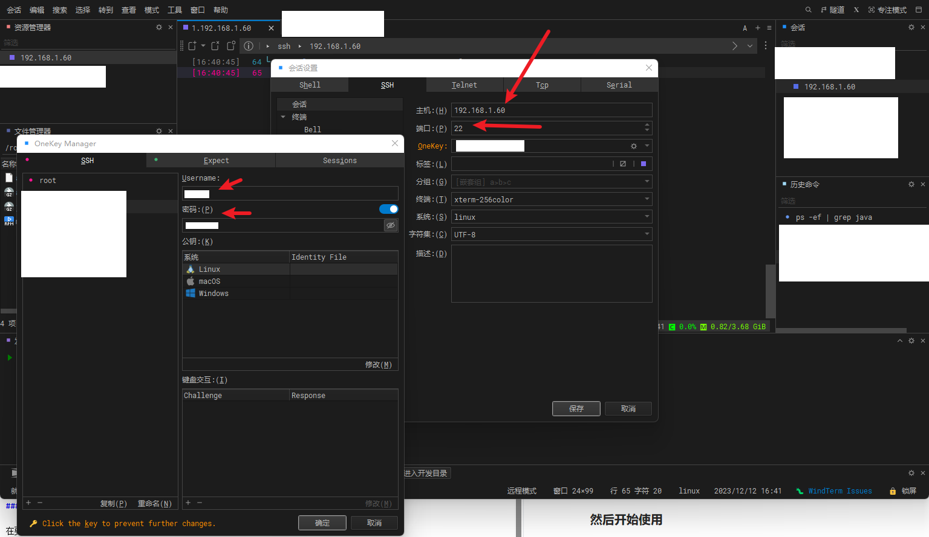Click the 复制(P) button
Viewport: 929px width, 537px height.
pos(113,503)
